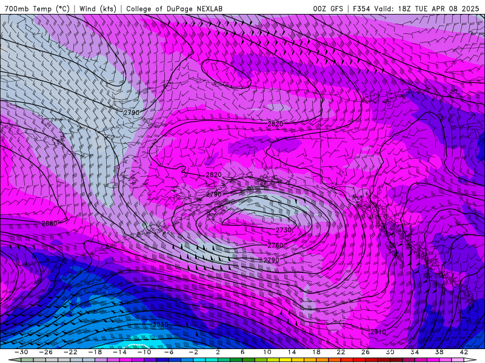Image resolution: width=485 pixels, height=363 pixels.
Task: Click the -30 colorbar scale value
Action: pos(21,352)
